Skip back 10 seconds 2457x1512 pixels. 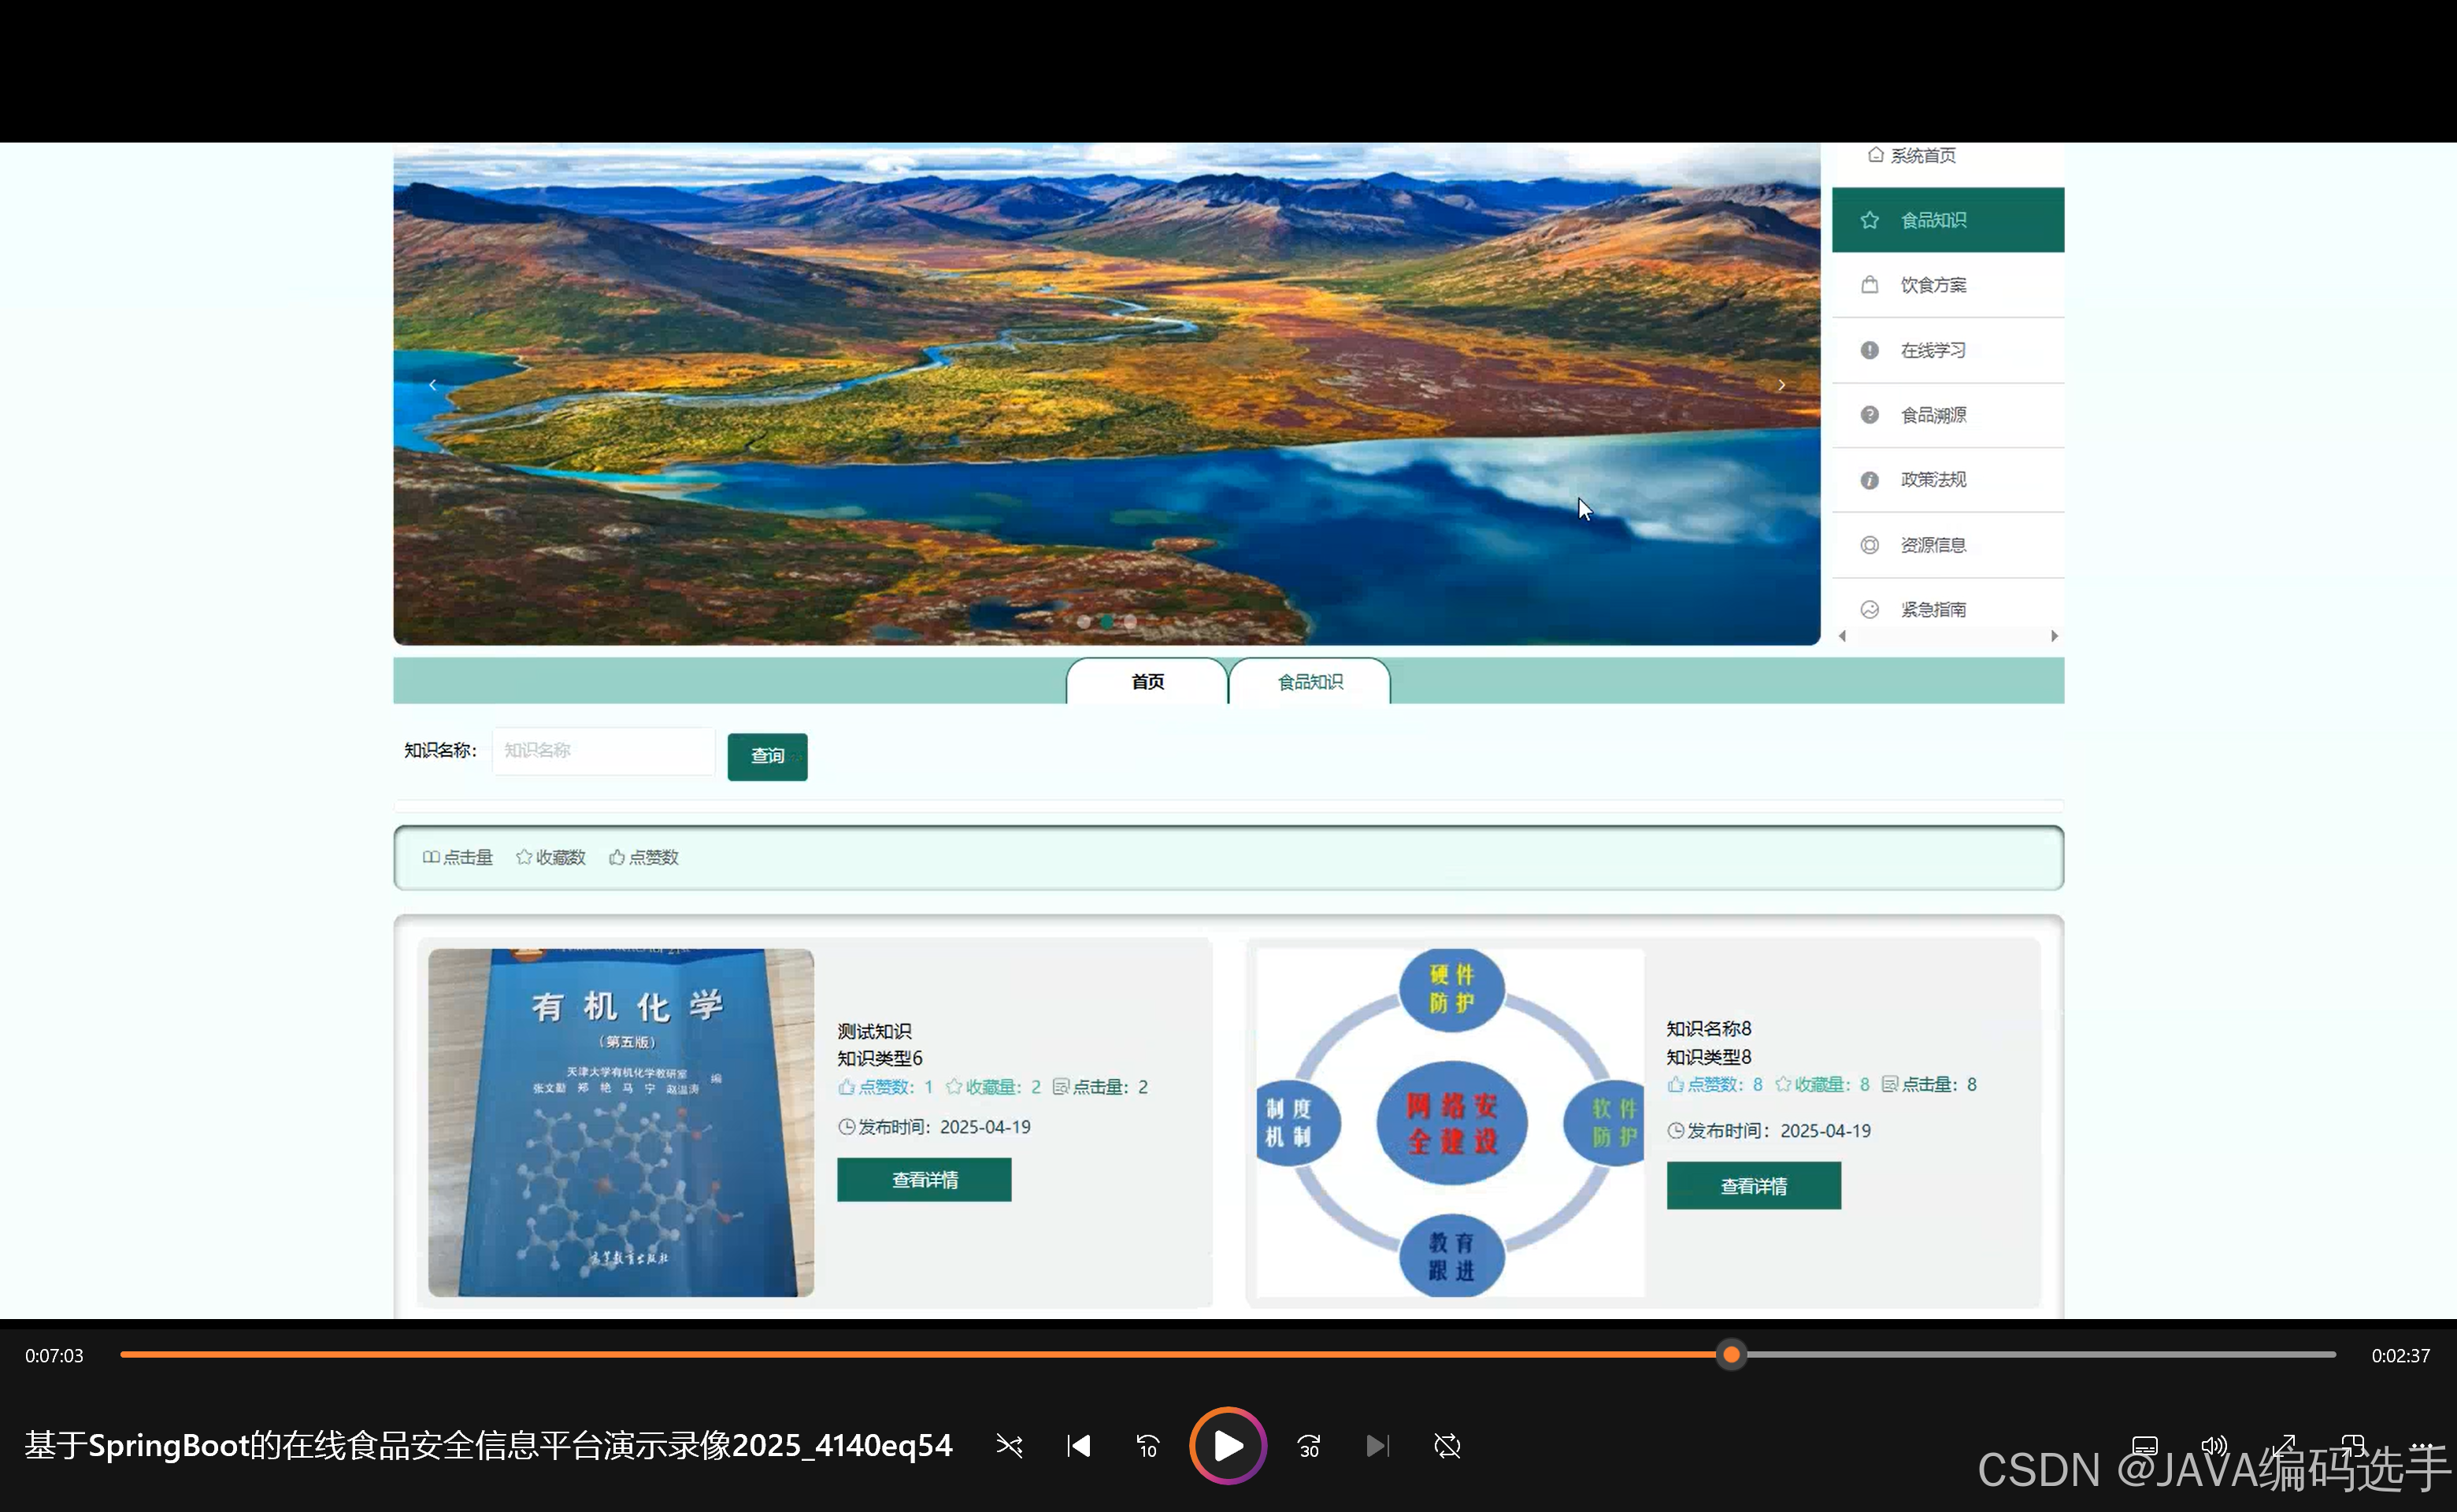click(x=1147, y=1446)
